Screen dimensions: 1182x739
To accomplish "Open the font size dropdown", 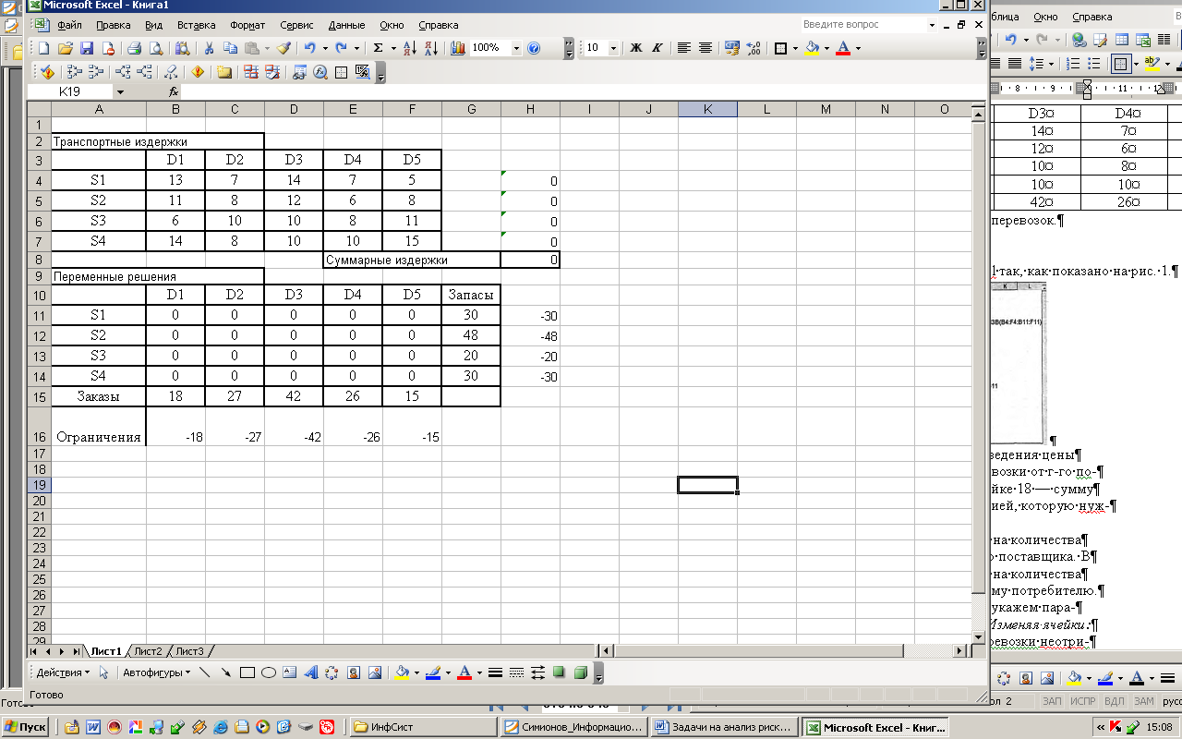I will [x=613, y=48].
